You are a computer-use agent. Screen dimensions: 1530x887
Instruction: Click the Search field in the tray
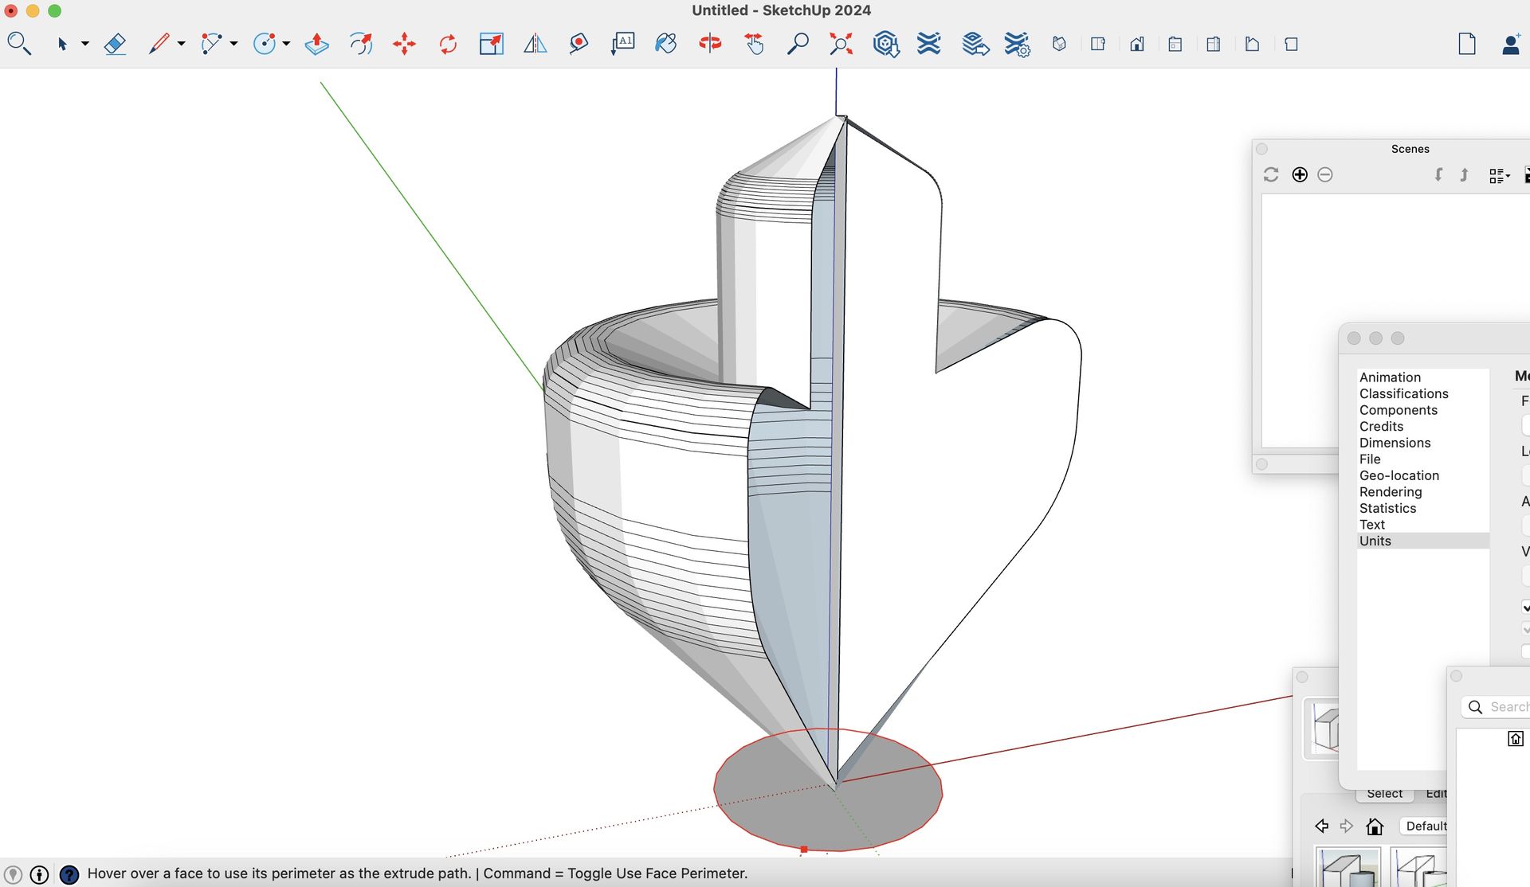coord(1508,707)
